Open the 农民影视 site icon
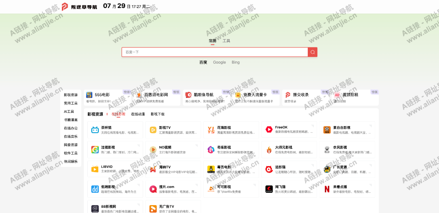The width and height of the screenshot is (439, 213). tap(327, 150)
